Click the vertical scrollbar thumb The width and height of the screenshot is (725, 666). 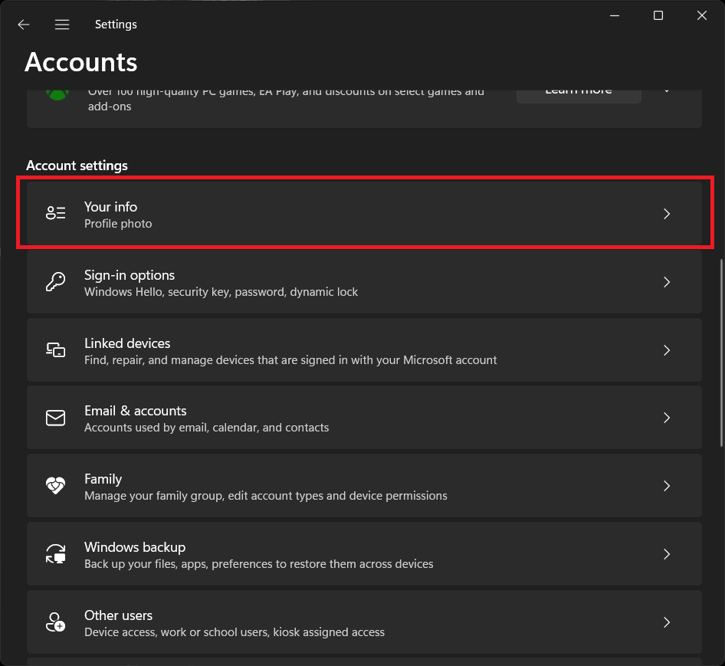click(721, 353)
